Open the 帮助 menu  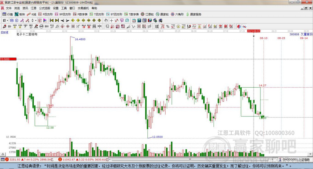(94, 8)
